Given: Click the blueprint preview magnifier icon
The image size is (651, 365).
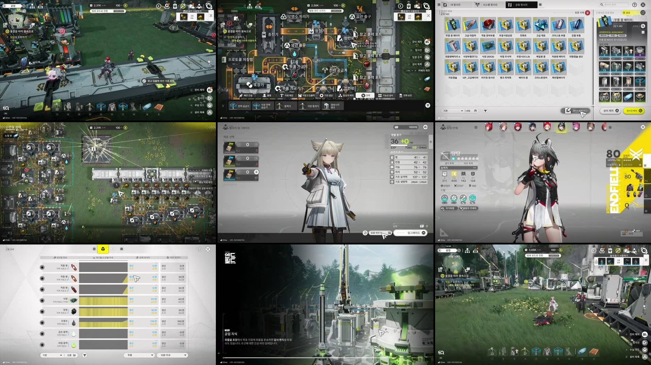Looking at the screenshot, I should 643,26.
